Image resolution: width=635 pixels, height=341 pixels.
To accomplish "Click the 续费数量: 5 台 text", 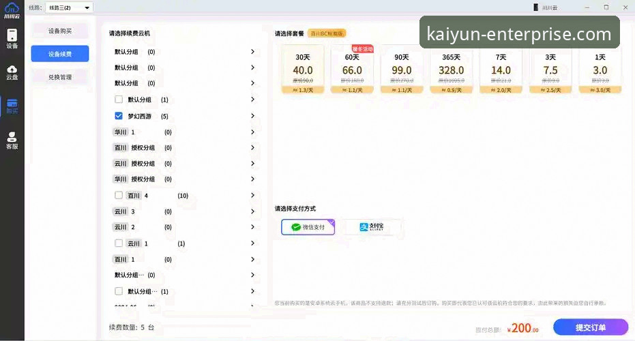I will point(132,327).
